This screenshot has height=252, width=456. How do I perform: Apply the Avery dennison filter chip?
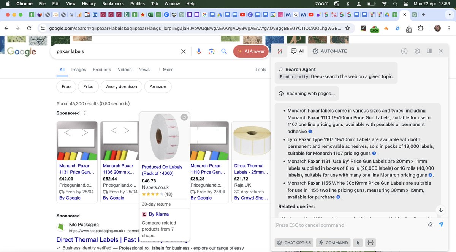122,87
